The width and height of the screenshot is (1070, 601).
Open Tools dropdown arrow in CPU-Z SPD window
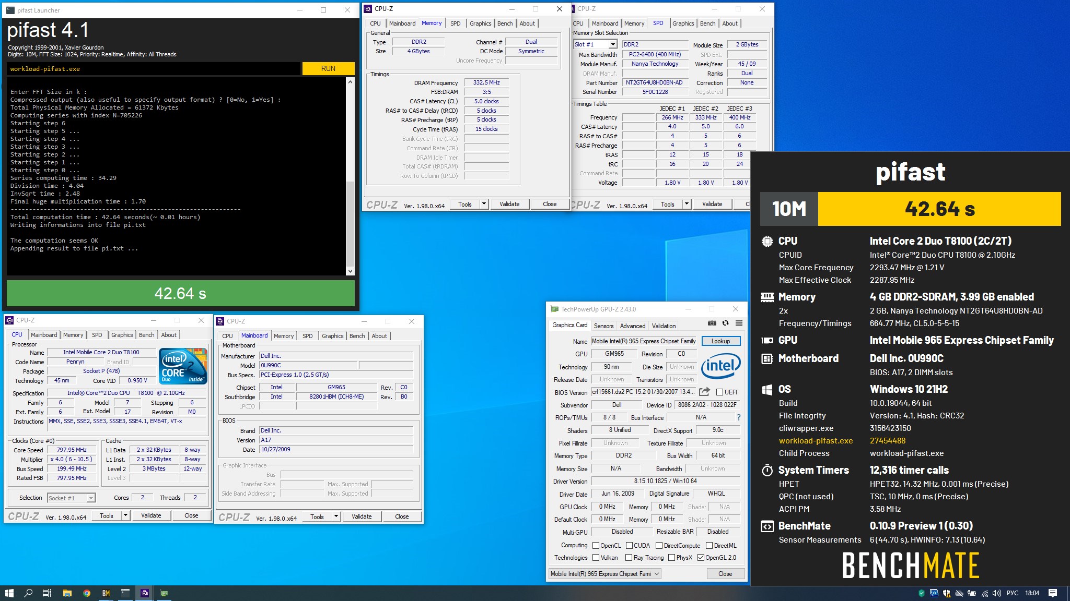coord(687,204)
